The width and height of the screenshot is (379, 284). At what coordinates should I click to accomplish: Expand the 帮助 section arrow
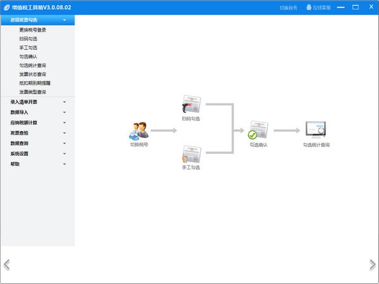[64, 164]
